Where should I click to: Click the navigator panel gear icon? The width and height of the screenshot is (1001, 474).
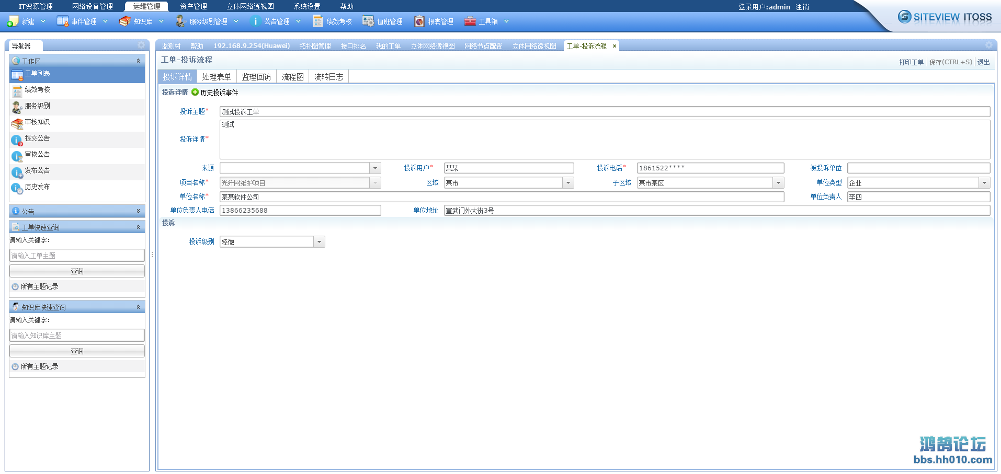tap(141, 45)
